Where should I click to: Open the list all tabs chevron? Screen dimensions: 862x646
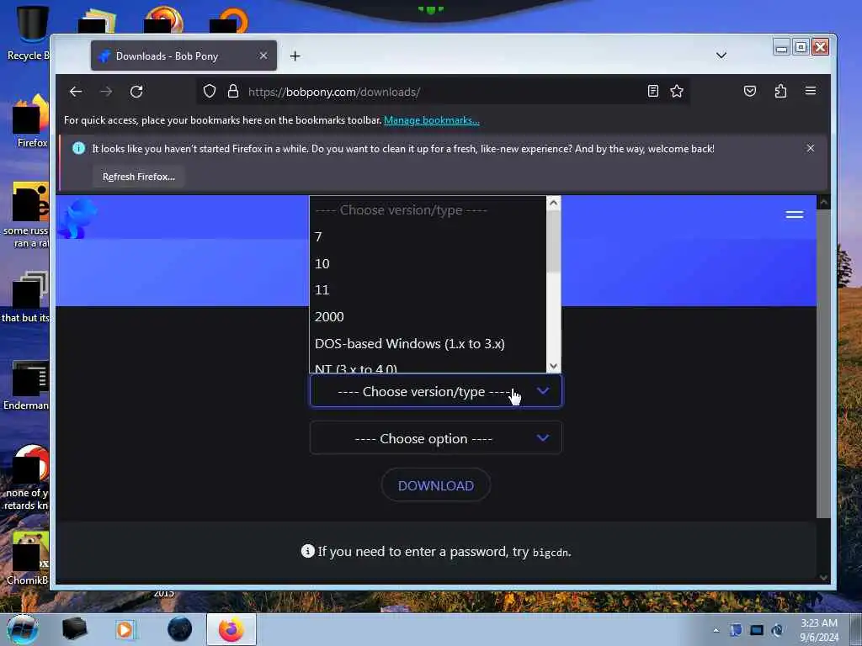[721, 56]
